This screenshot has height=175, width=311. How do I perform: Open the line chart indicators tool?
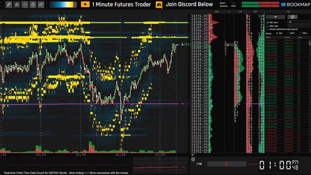click(x=41, y=4)
